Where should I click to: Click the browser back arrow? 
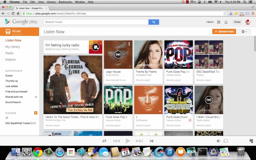click(x=3, y=14)
